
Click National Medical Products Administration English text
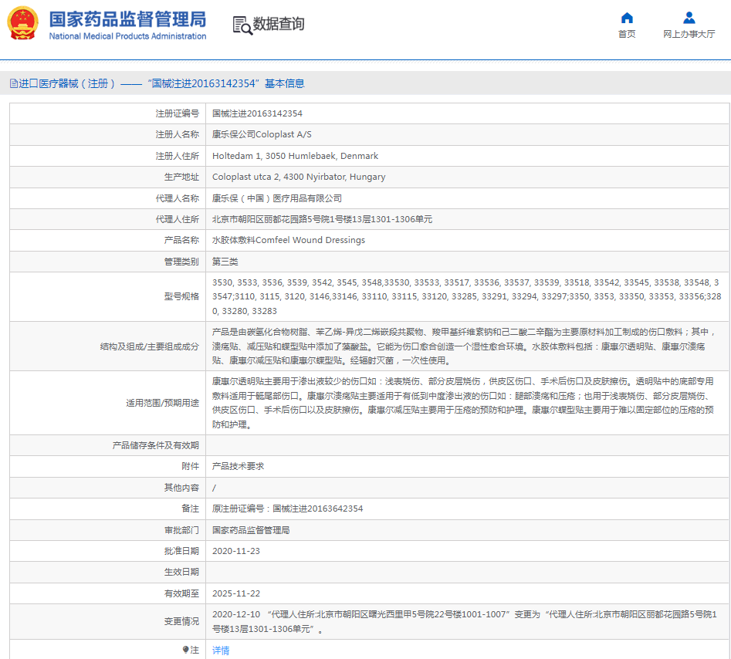127,36
